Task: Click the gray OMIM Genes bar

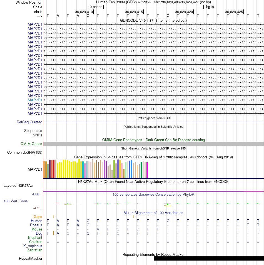Action: 153,144
